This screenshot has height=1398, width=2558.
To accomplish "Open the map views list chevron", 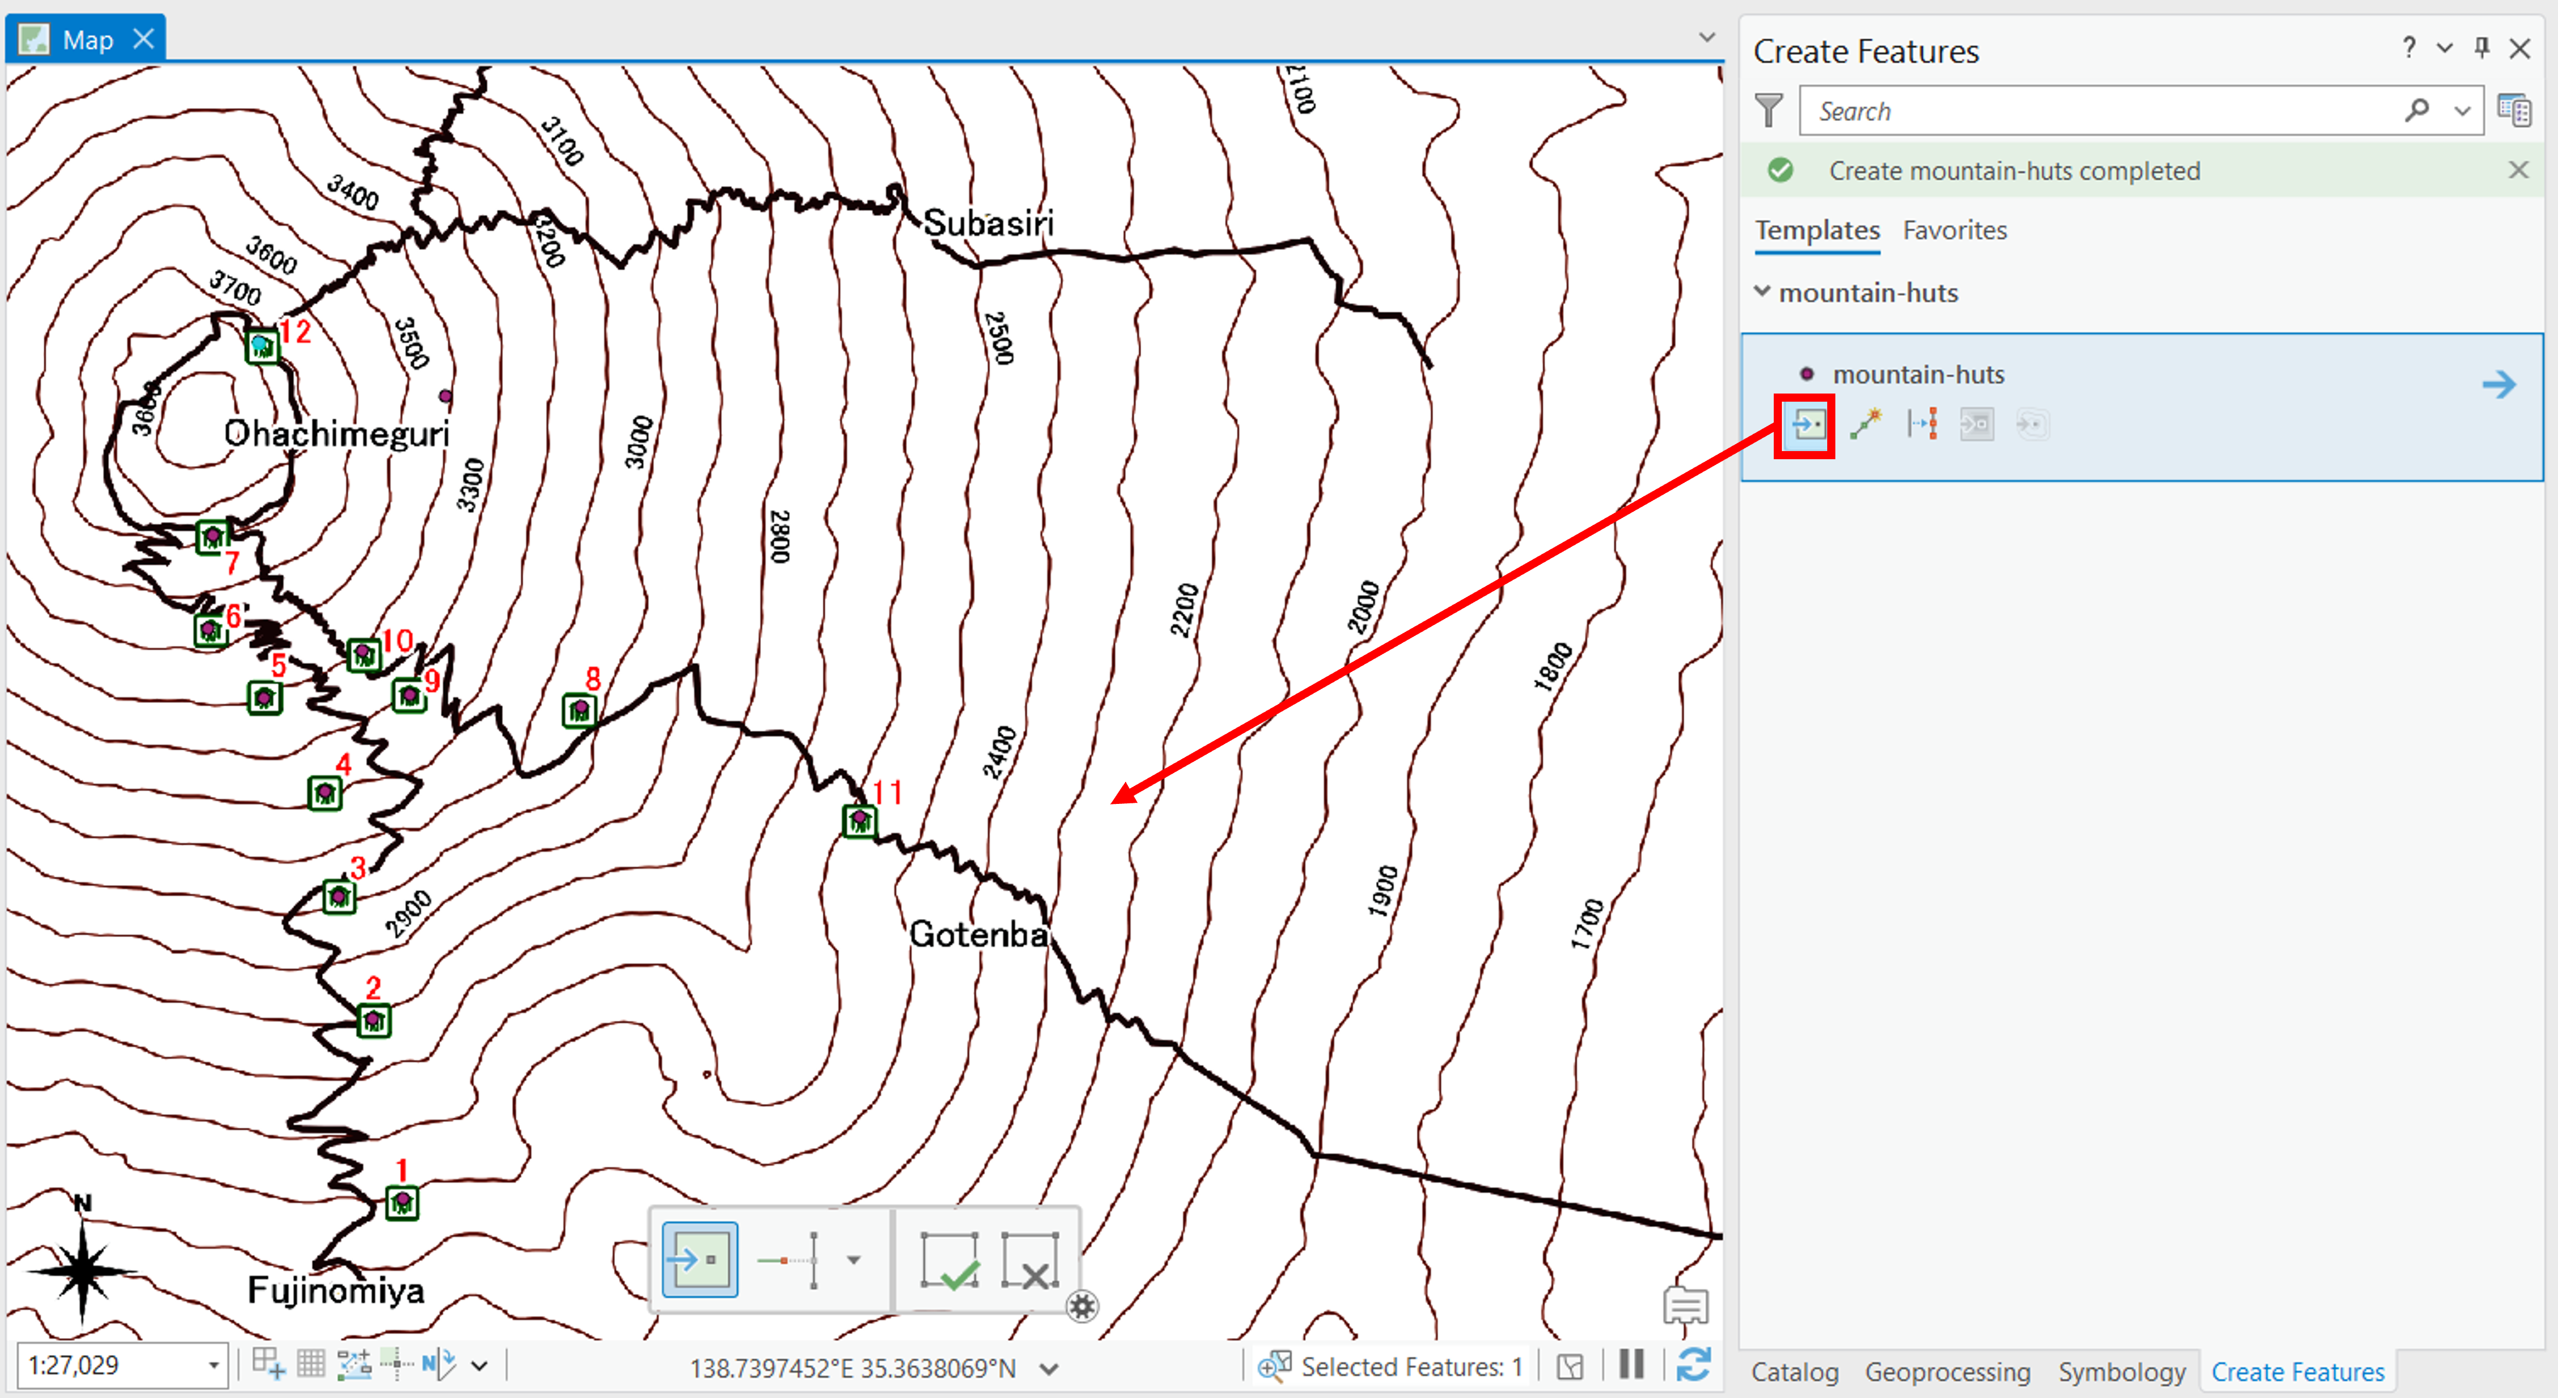I will coord(1706,38).
